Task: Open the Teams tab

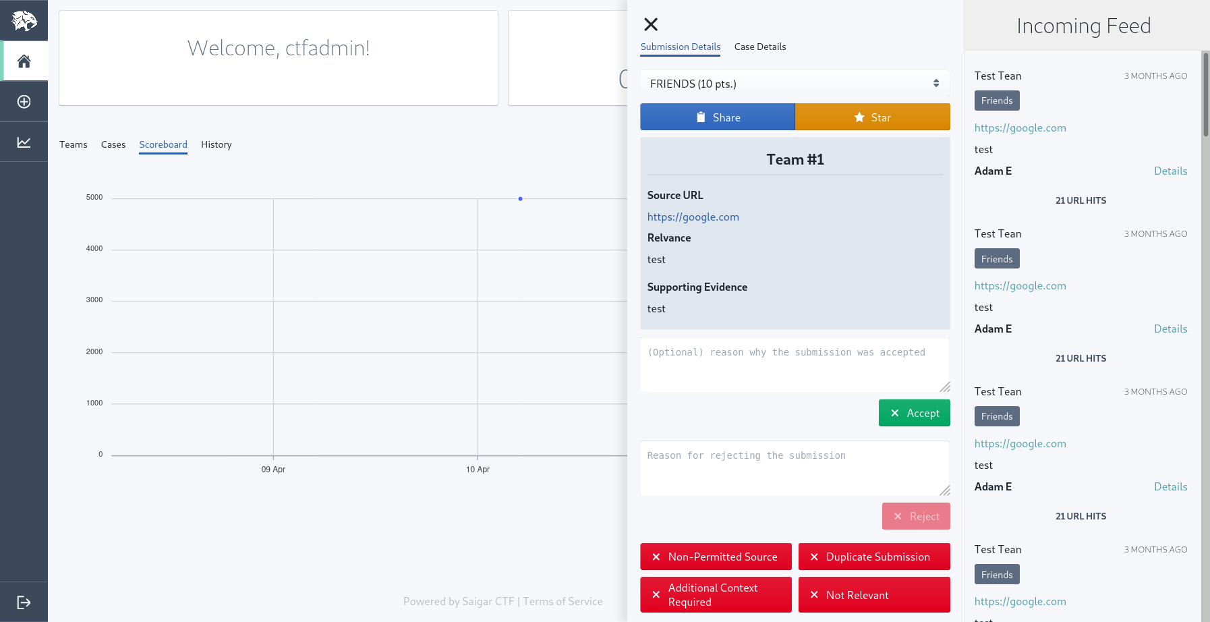Action: (x=74, y=144)
